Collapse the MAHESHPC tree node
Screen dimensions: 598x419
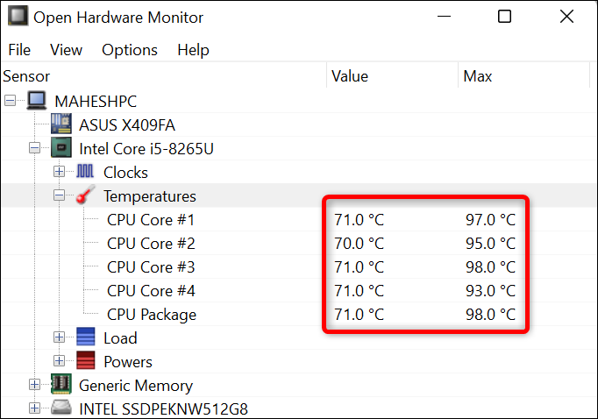click(11, 101)
